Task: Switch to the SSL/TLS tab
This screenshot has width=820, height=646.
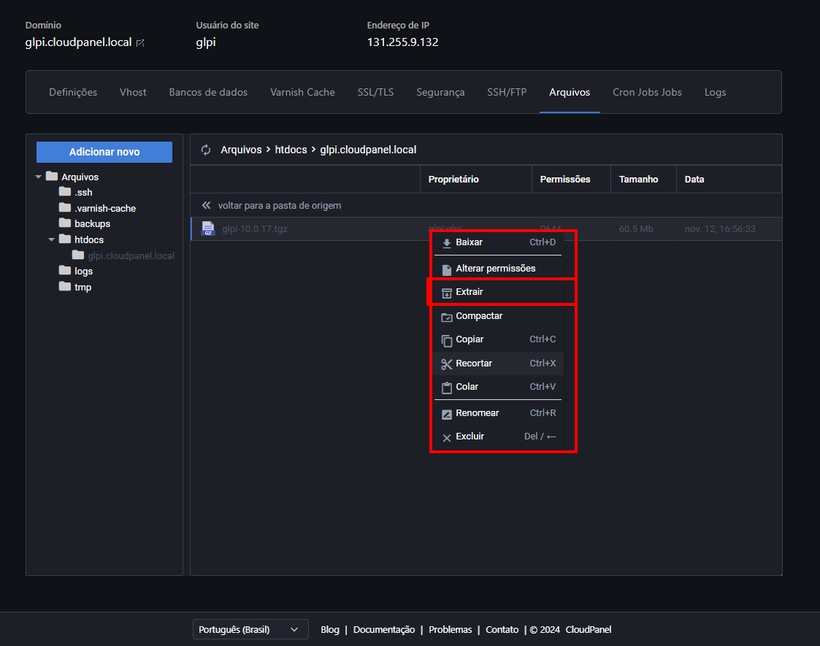Action: tap(375, 92)
